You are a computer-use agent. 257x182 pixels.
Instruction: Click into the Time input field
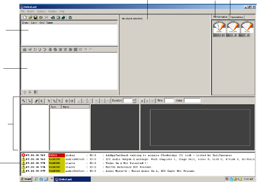169,101
